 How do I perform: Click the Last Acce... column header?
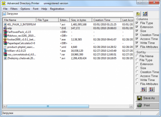(x=127, y=20)
